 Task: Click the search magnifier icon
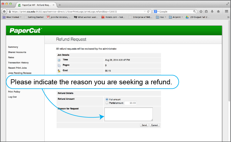[x=194, y=11]
